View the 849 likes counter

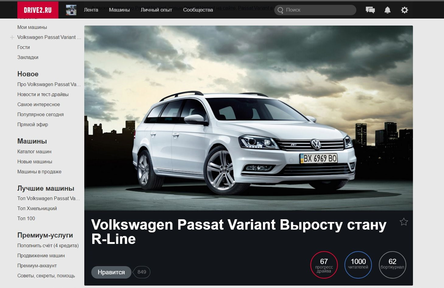click(142, 272)
